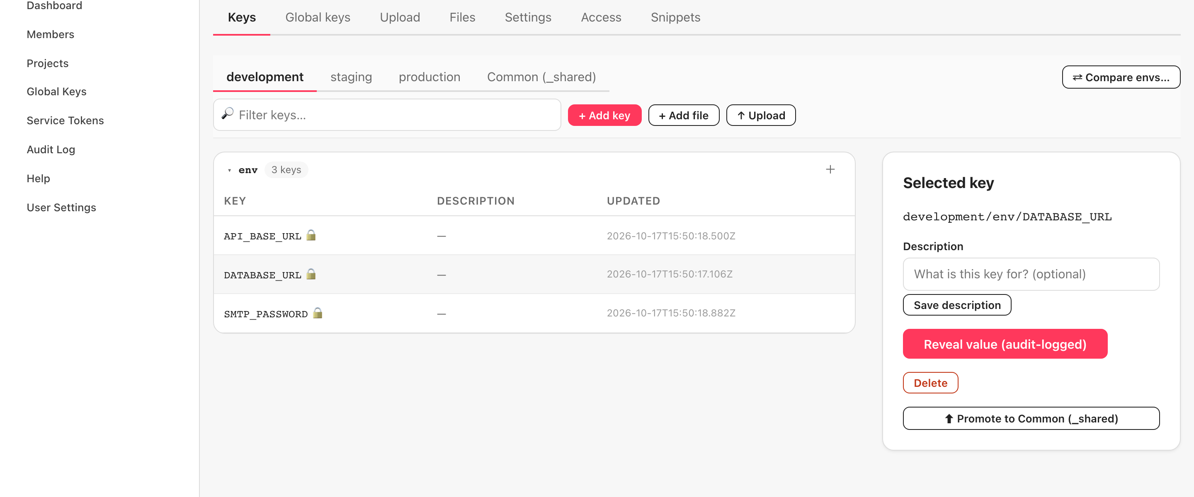Open User Settings in the sidebar
The width and height of the screenshot is (1194, 497).
pos(61,207)
